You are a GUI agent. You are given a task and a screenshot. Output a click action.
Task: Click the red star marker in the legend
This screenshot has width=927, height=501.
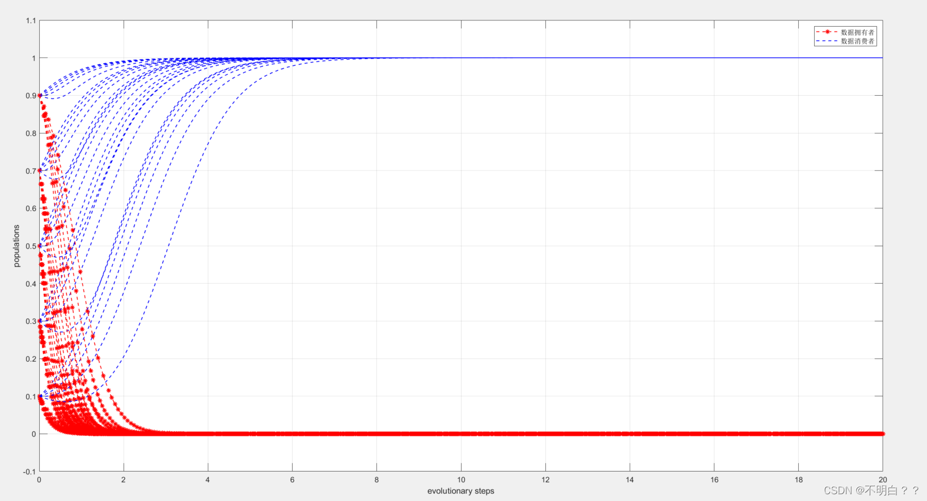(827, 32)
